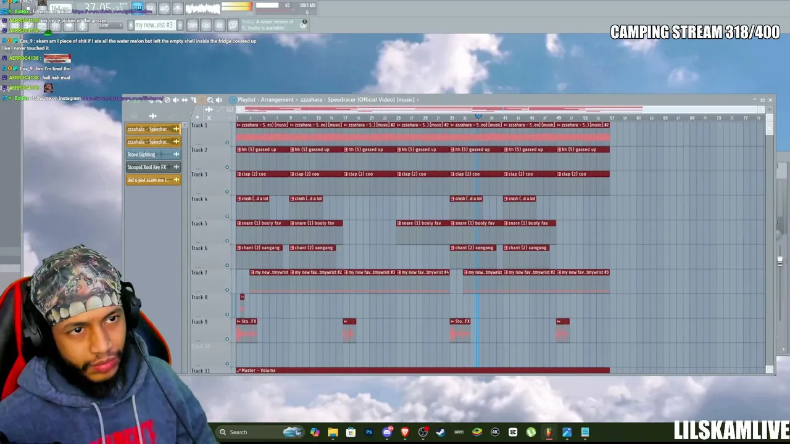Choose the playlist Delete tool icon
Screen dimensions: 790x444
click(167, 100)
